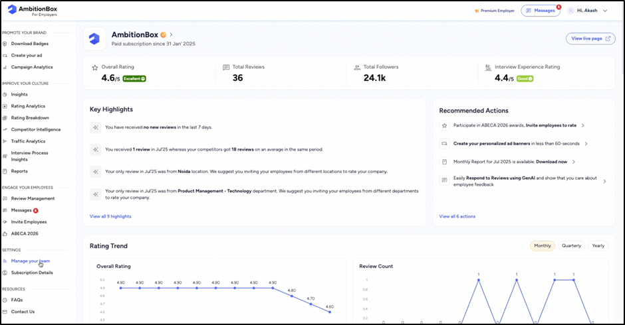Click chevron next to AmbitionBox company name
625x325 pixels.
[x=172, y=34]
